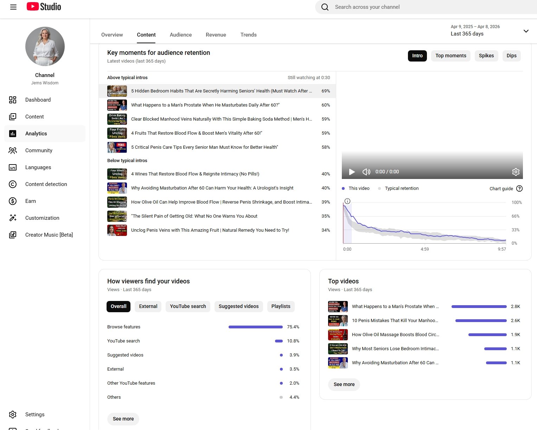The image size is (537, 430).
Task: Open Creator Music beta
Action: (49, 235)
